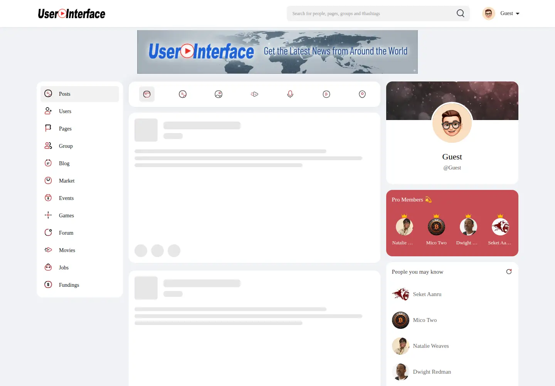Click the Forum icon in sidebar
555x386 pixels.
pyautogui.click(x=48, y=232)
